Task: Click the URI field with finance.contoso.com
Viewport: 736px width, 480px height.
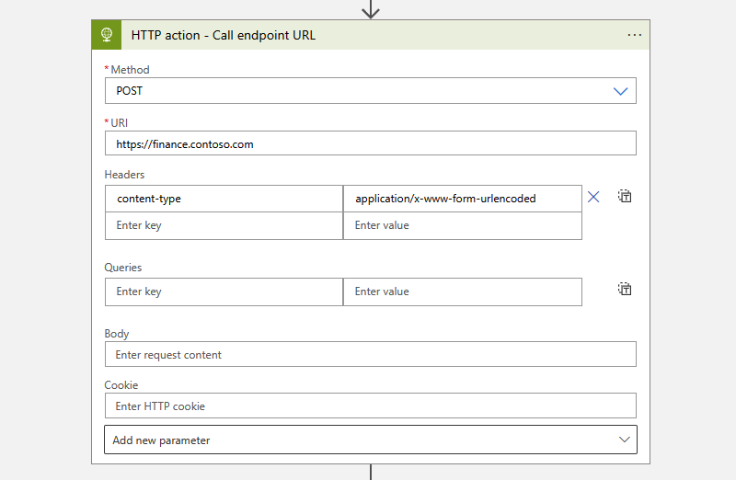Action: point(370,143)
